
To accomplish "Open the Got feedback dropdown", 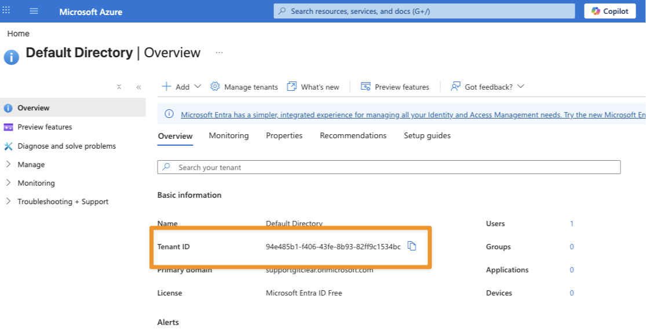I will [487, 87].
